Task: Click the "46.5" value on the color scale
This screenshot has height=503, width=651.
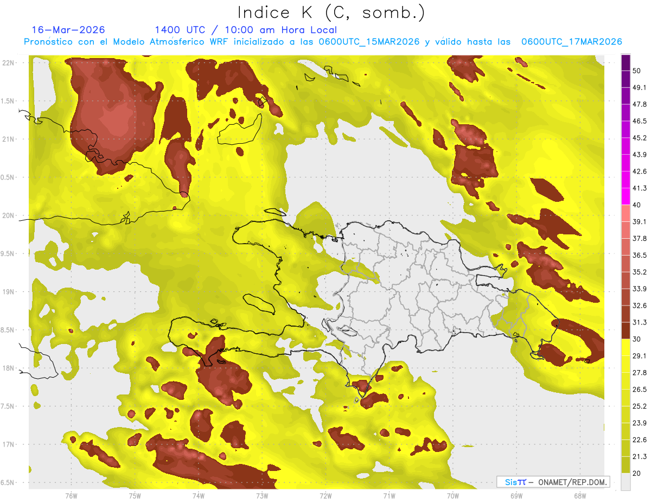Action: coord(640,121)
